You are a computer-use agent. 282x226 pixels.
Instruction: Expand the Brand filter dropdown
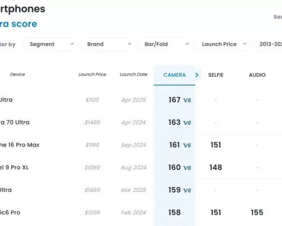coord(108,44)
